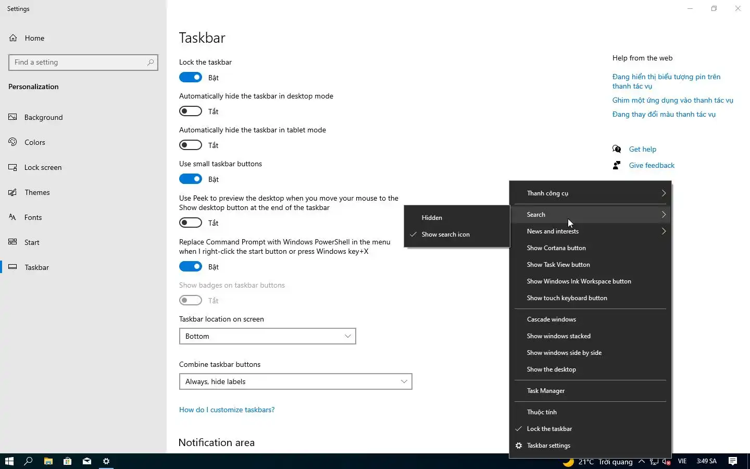This screenshot has width=750, height=469.
Task: Open File Explorer from the taskbar
Action: [48, 461]
